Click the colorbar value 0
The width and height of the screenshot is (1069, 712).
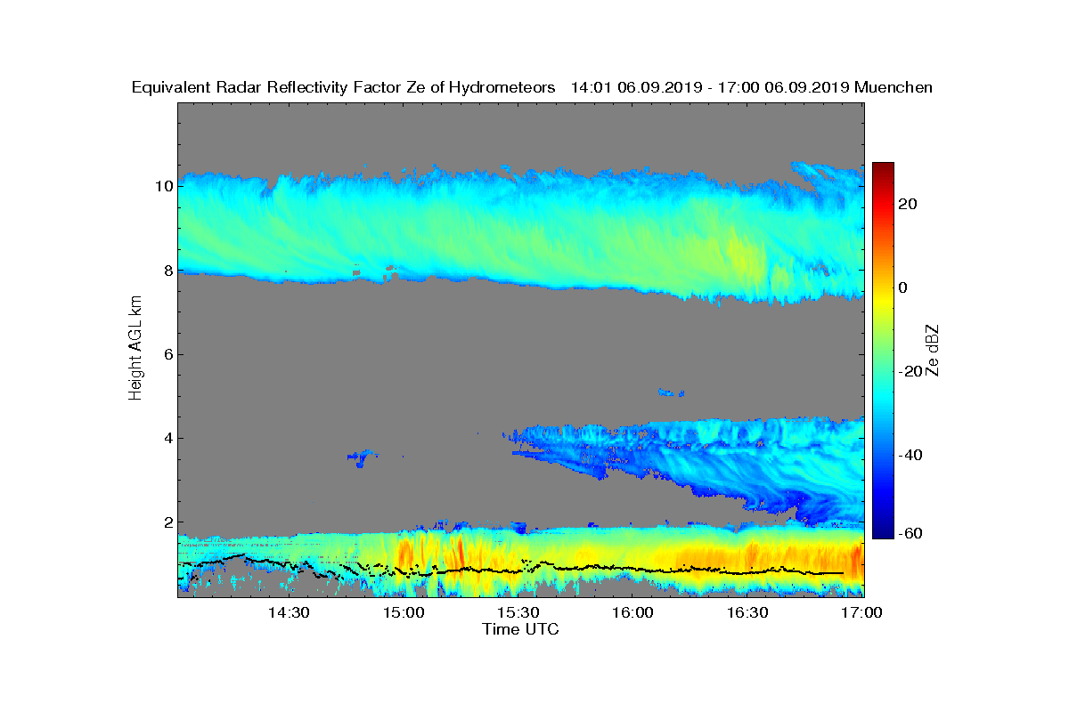pos(904,287)
